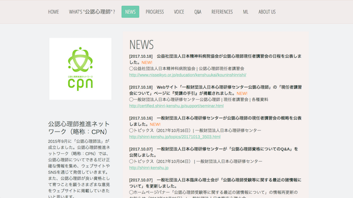
Task: Click the NEW! label after 掲載されました
Action: pyautogui.click(x=242, y=94)
